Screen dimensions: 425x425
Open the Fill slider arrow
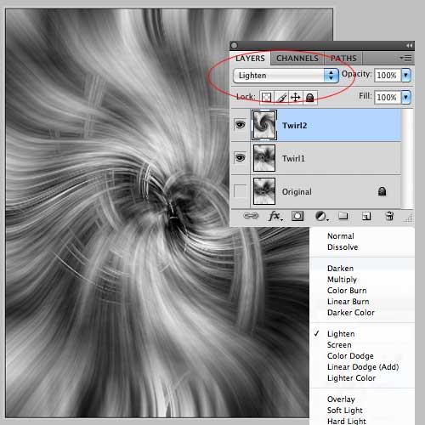pos(406,97)
